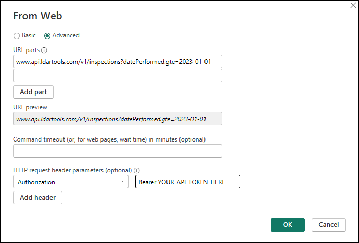
Task: Click the read-only URL preview box
Action: pyautogui.click(x=117, y=119)
